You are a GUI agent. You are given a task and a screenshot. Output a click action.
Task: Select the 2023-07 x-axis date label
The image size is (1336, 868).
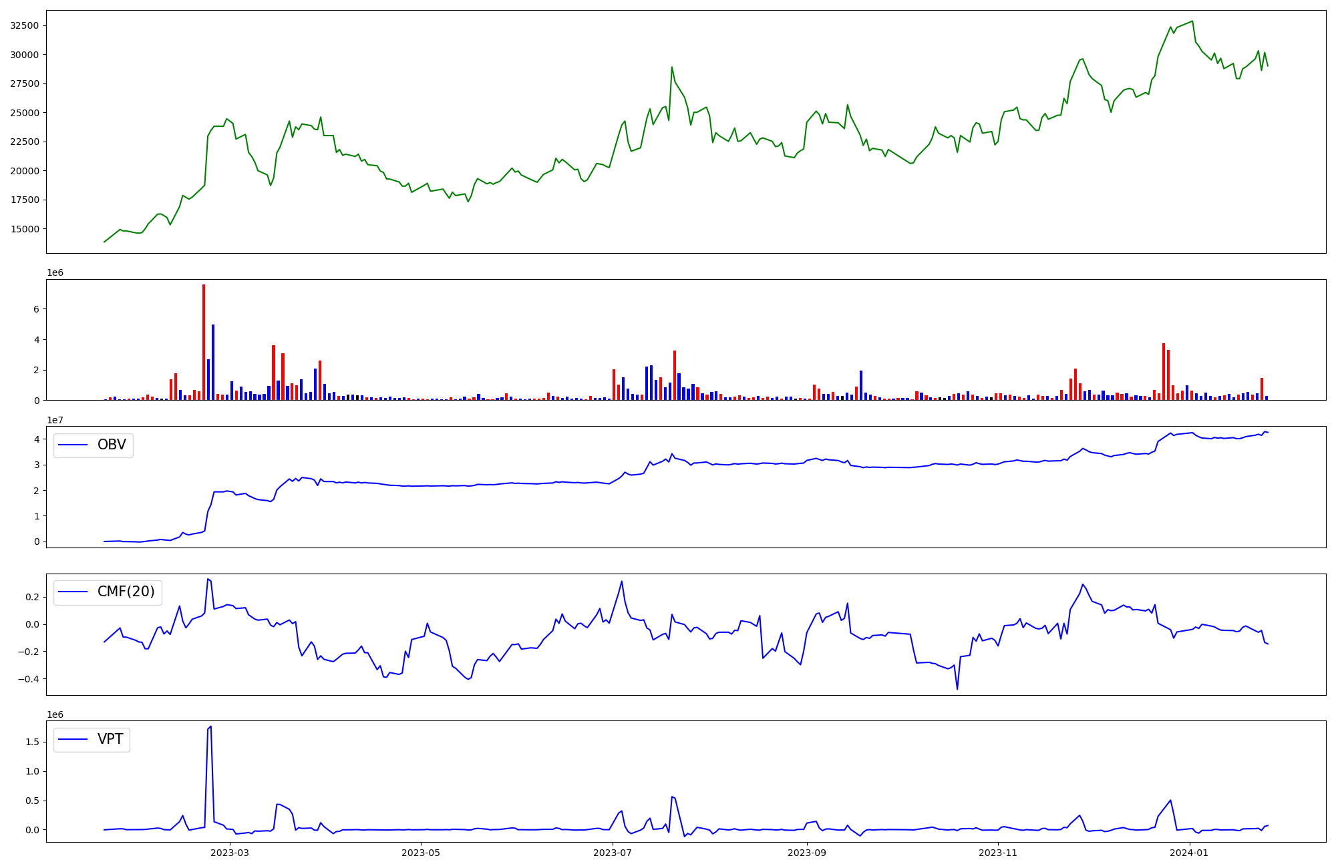click(613, 853)
